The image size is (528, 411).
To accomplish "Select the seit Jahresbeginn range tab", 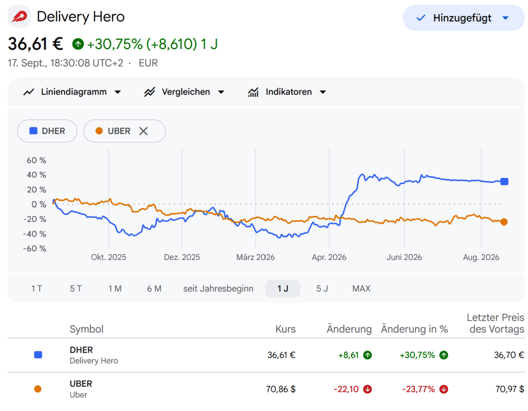I will click(218, 289).
